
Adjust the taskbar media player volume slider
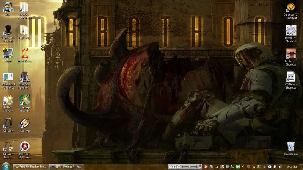point(189,167)
